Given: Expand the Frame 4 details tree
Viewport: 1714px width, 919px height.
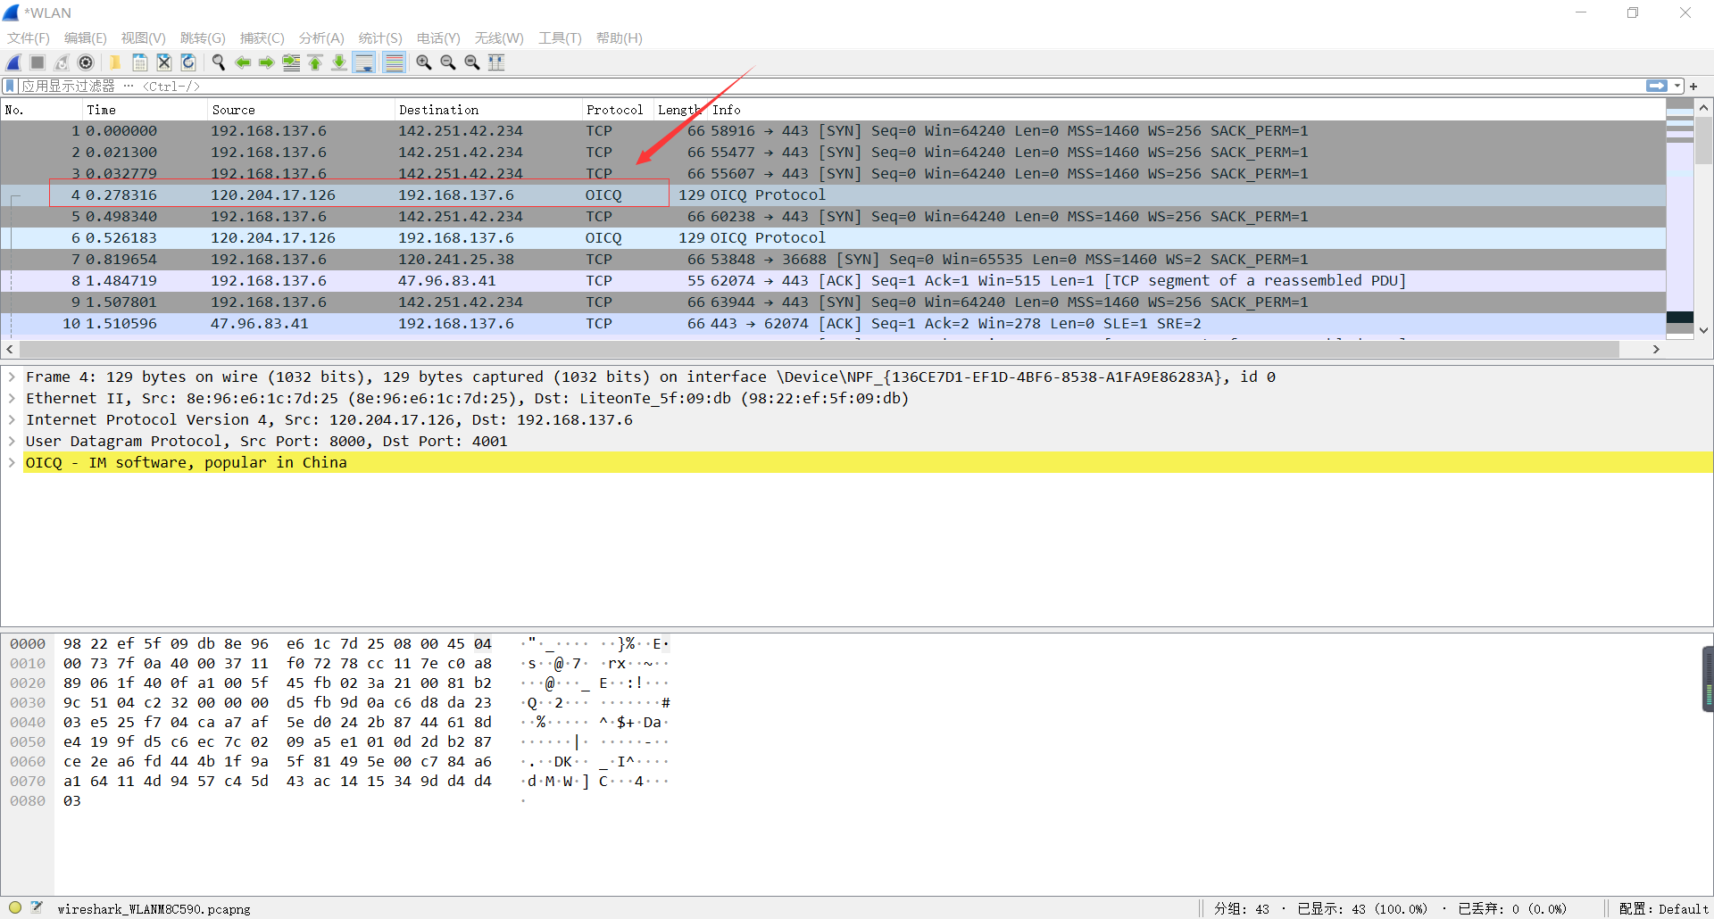Looking at the screenshot, I should coord(12,377).
